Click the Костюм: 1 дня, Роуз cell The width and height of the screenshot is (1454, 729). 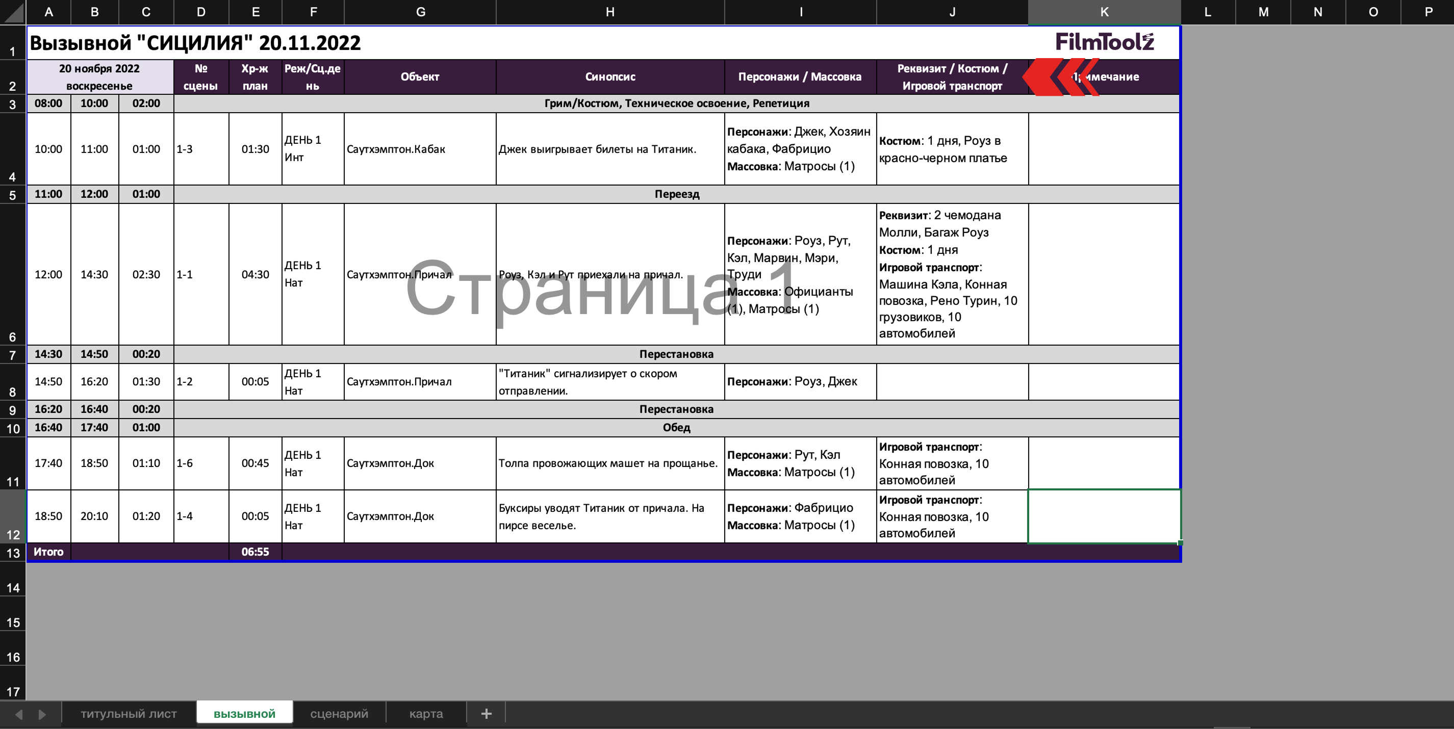coord(952,149)
